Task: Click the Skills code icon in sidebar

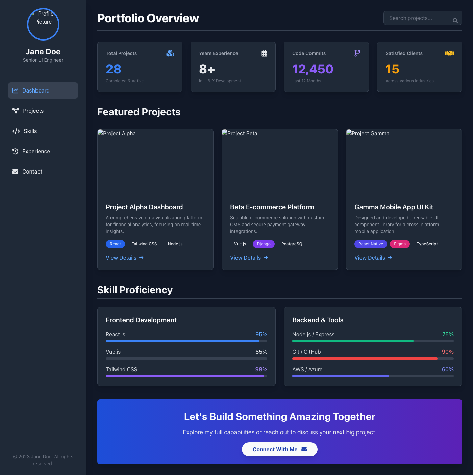Action: [x=16, y=131]
